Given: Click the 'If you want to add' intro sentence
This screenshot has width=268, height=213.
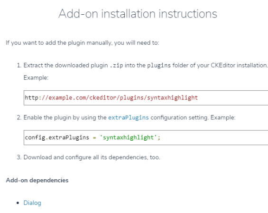Looking at the screenshot, I should pyautogui.click(x=83, y=43).
